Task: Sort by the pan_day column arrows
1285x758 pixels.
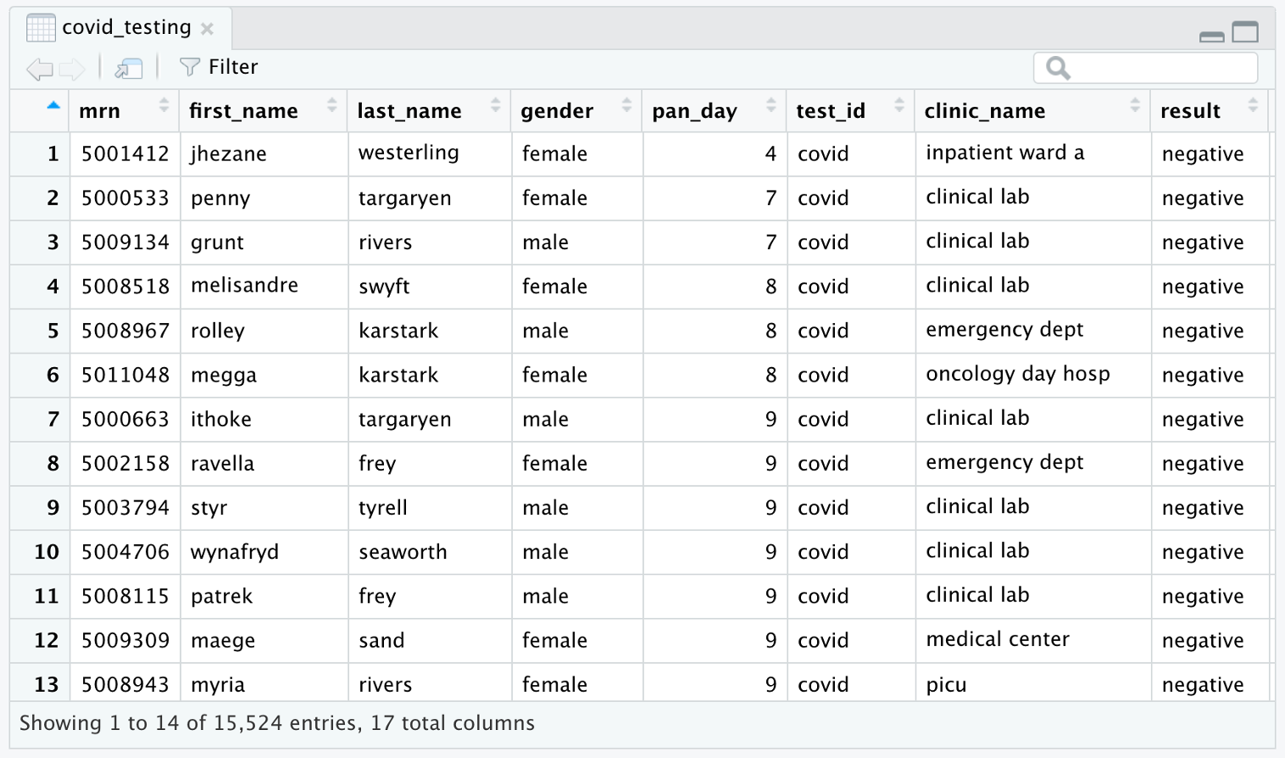Action: click(x=770, y=106)
